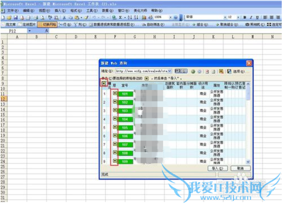Viewport: 284px width, 206px height.
Task: Toggle the 切换网格 gridlines button
Action: (47, 24)
